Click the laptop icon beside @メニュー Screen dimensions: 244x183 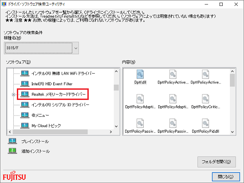25,115
